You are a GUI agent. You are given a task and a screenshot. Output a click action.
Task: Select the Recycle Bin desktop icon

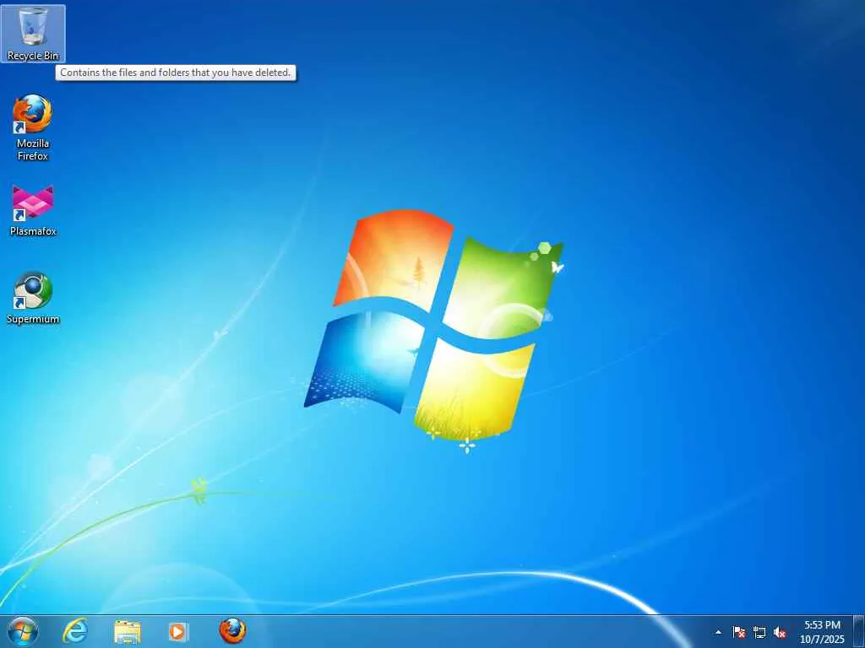point(33,33)
